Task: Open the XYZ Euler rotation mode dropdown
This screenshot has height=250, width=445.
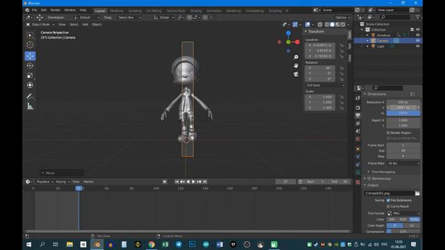Action: (325, 85)
